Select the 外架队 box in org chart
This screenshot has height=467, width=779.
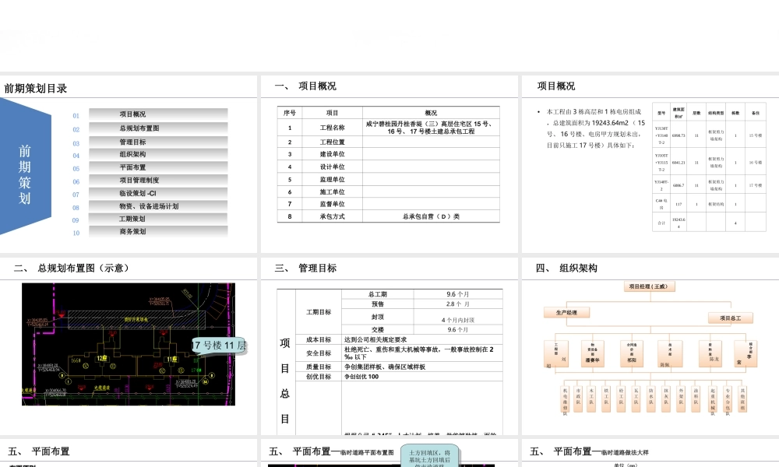click(x=679, y=397)
